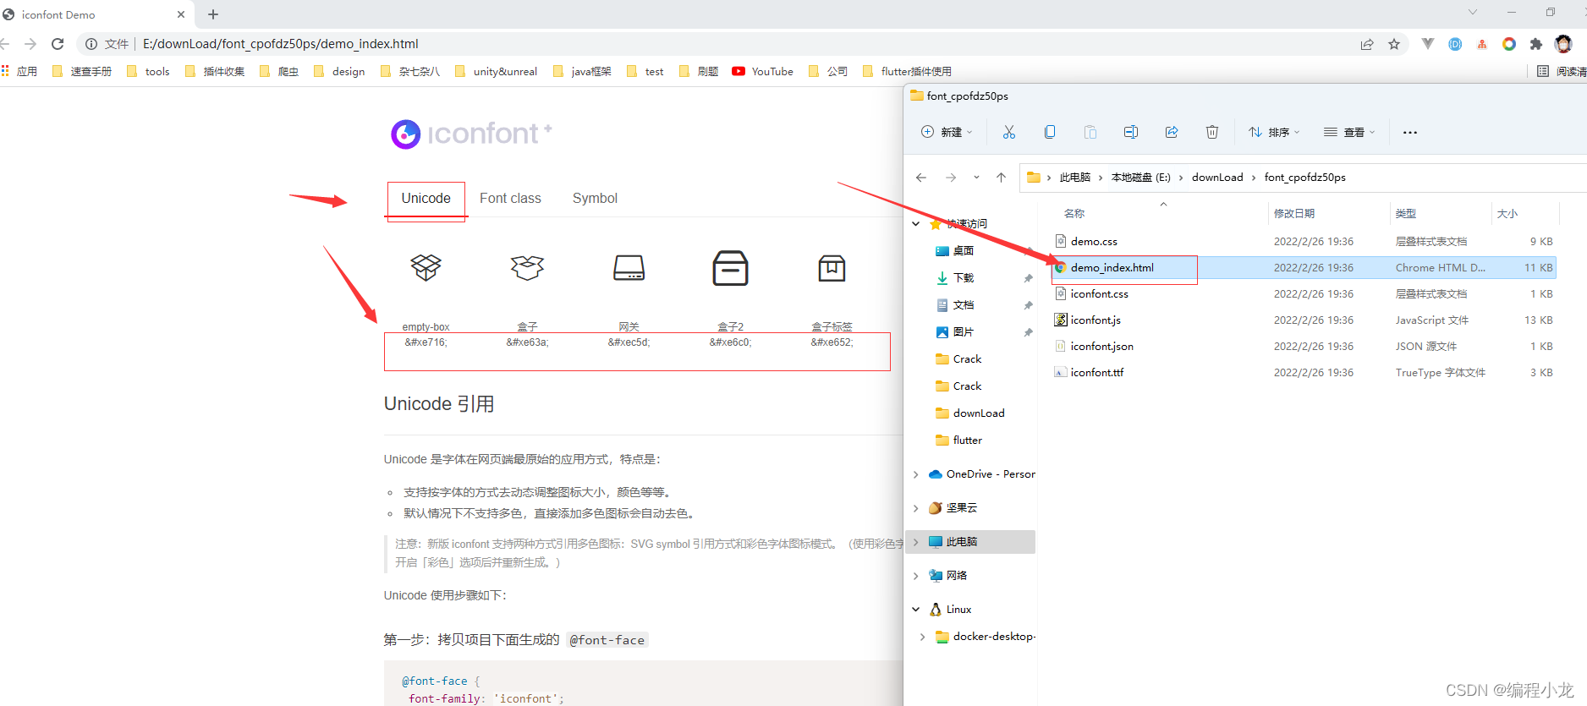Image resolution: width=1587 pixels, height=706 pixels.
Task: Switch to the Unicode tab
Action: point(426,199)
